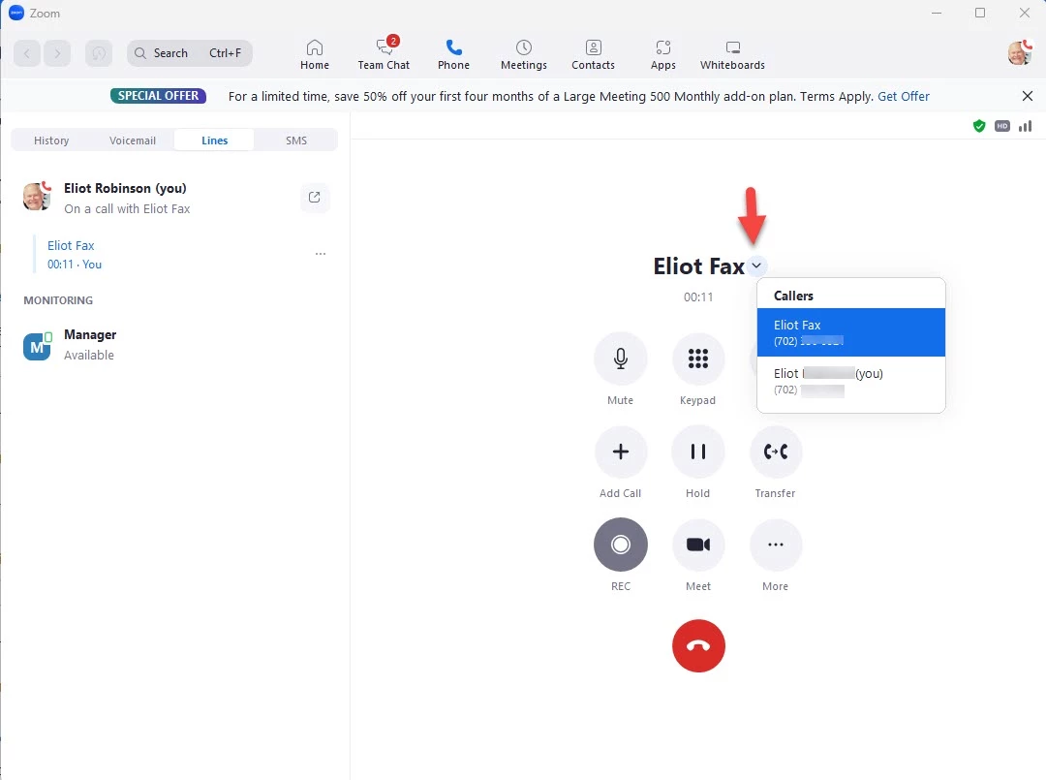Image resolution: width=1046 pixels, height=780 pixels.
Task: Open three-dot menu for Eliot Fax call
Action: coord(321,254)
